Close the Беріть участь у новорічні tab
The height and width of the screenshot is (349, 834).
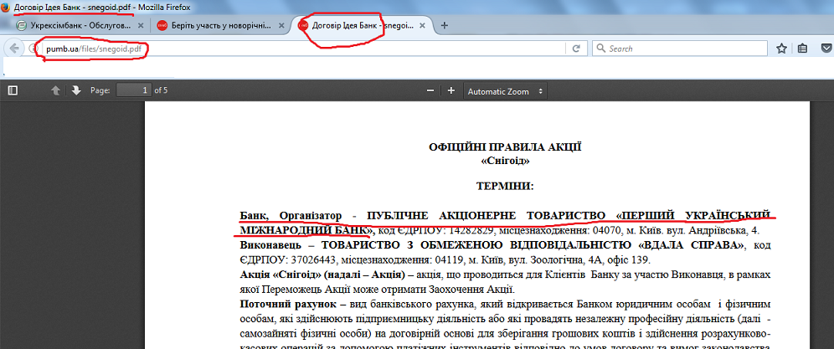coord(282,25)
